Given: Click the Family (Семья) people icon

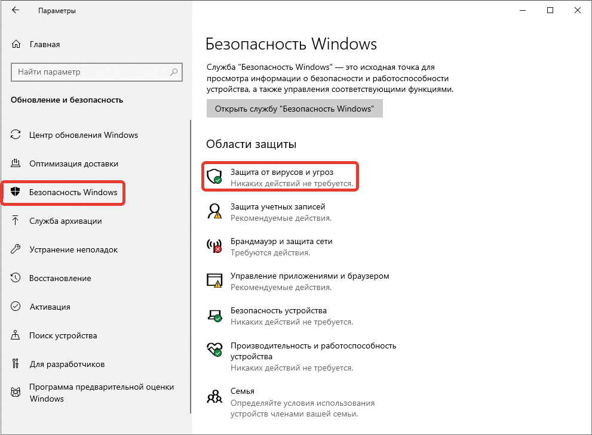Looking at the screenshot, I should click(214, 396).
